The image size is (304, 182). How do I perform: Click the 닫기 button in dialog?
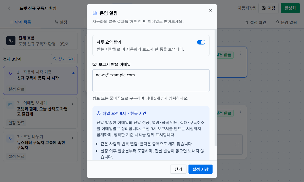click(178, 169)
